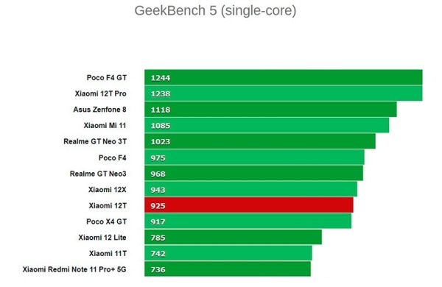This screenshot has height=287, width=442.
Task: Click the Xiaomi Redmi Note 11 Pro+ 5G label
Action: [x=74, y=269]
